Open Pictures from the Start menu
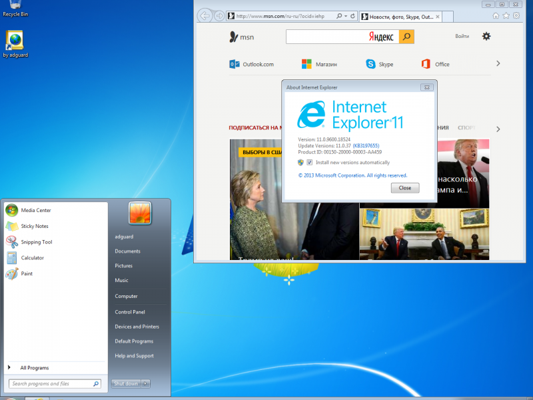The width and height of the screenshot is (533, 400). coord(123,265)
